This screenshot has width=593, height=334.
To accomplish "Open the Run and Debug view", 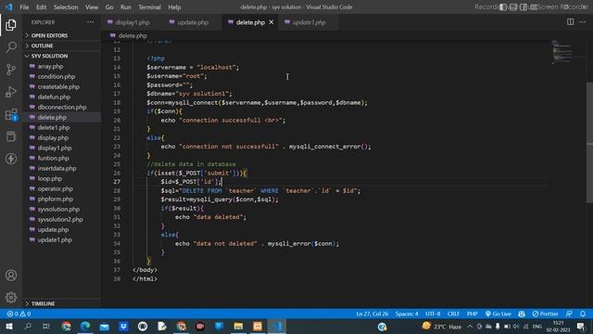I will [x=11, y=92].
